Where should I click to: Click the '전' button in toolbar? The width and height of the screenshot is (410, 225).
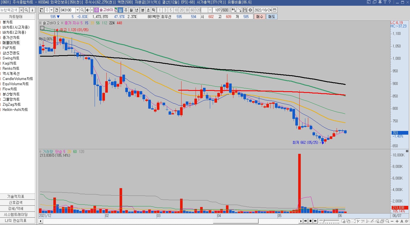point(56,10)
